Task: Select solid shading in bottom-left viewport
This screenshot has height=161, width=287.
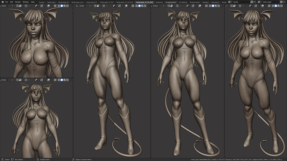Action: click(62, 80)
